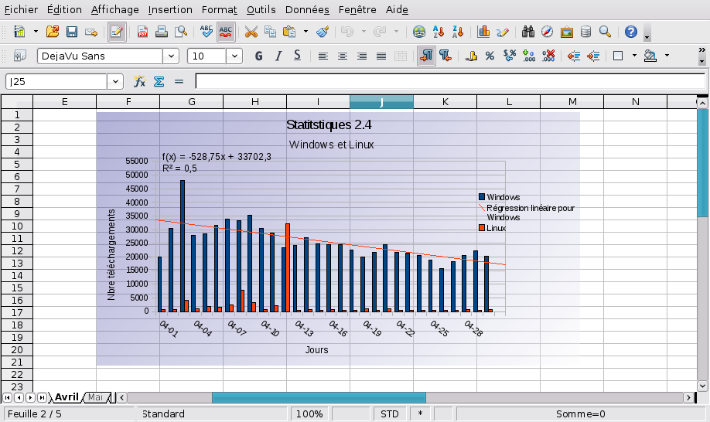Click the Paste clipboard icon
This screenshot has height=422, width=710.
(289, 32)
